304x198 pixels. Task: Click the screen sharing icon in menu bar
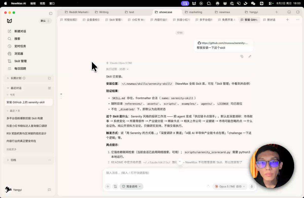coord(185,4)
